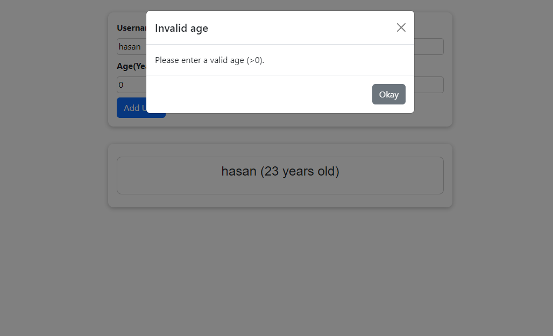This screenshot has width=553, height=336.
Task: Click the zero value in the age field
Action: tap(120, 85)
